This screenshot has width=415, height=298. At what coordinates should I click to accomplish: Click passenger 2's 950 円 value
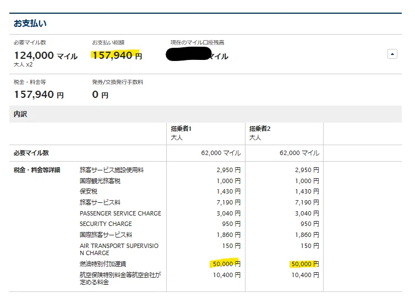click(310, 224)
